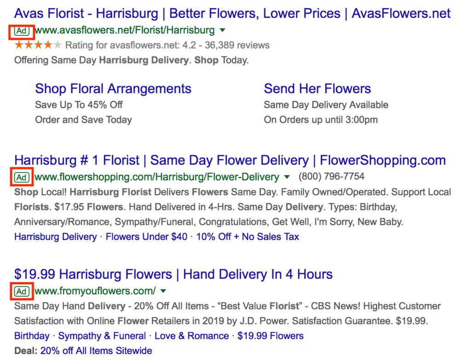Open the Sympathy & Funeral sitelink

[102, 336]
